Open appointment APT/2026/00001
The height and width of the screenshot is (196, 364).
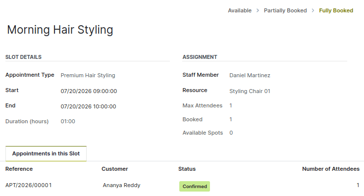coord(29,185)
